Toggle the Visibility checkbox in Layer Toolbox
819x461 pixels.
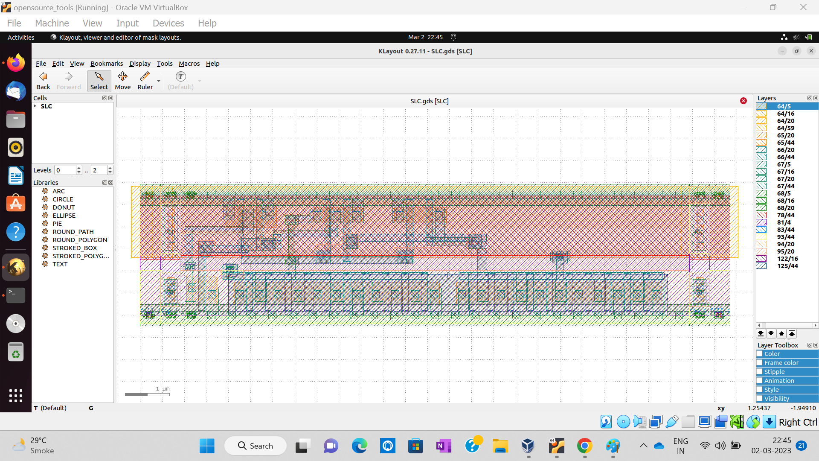760,399
